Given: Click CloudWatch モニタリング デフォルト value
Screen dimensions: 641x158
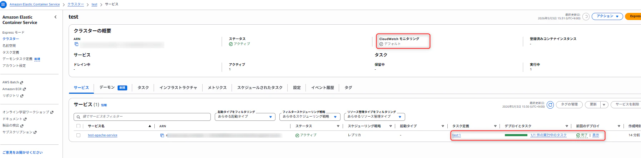Looking at the screenshot, I should [x=390, y=44].
